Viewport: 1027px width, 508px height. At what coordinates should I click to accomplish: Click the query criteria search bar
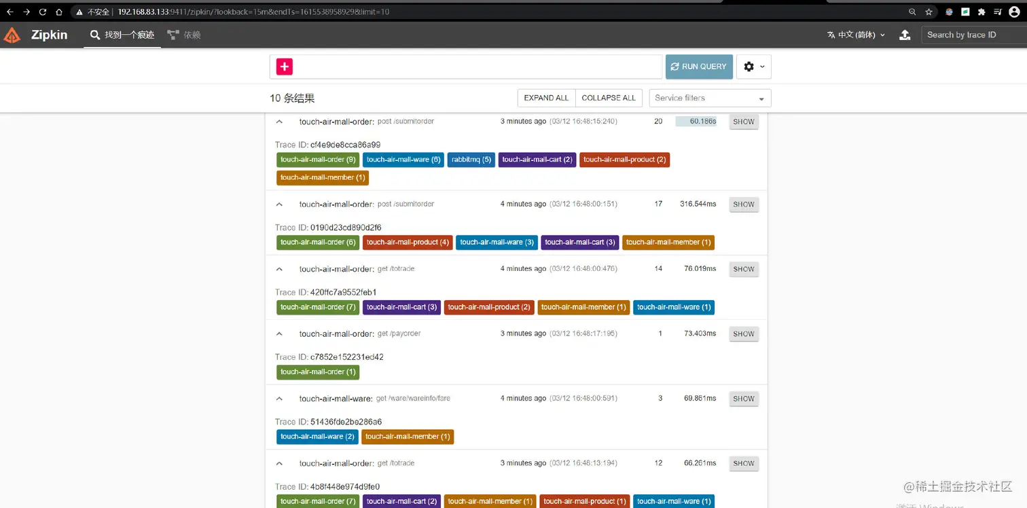(466, 67)
